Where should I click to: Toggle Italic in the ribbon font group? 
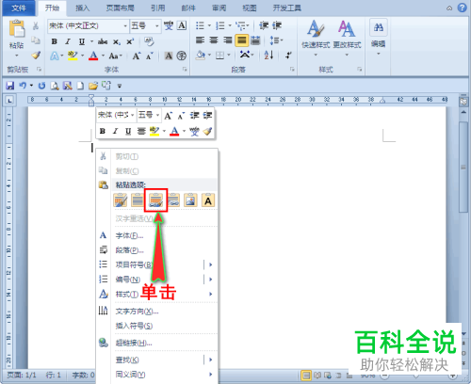click(68, 41)
